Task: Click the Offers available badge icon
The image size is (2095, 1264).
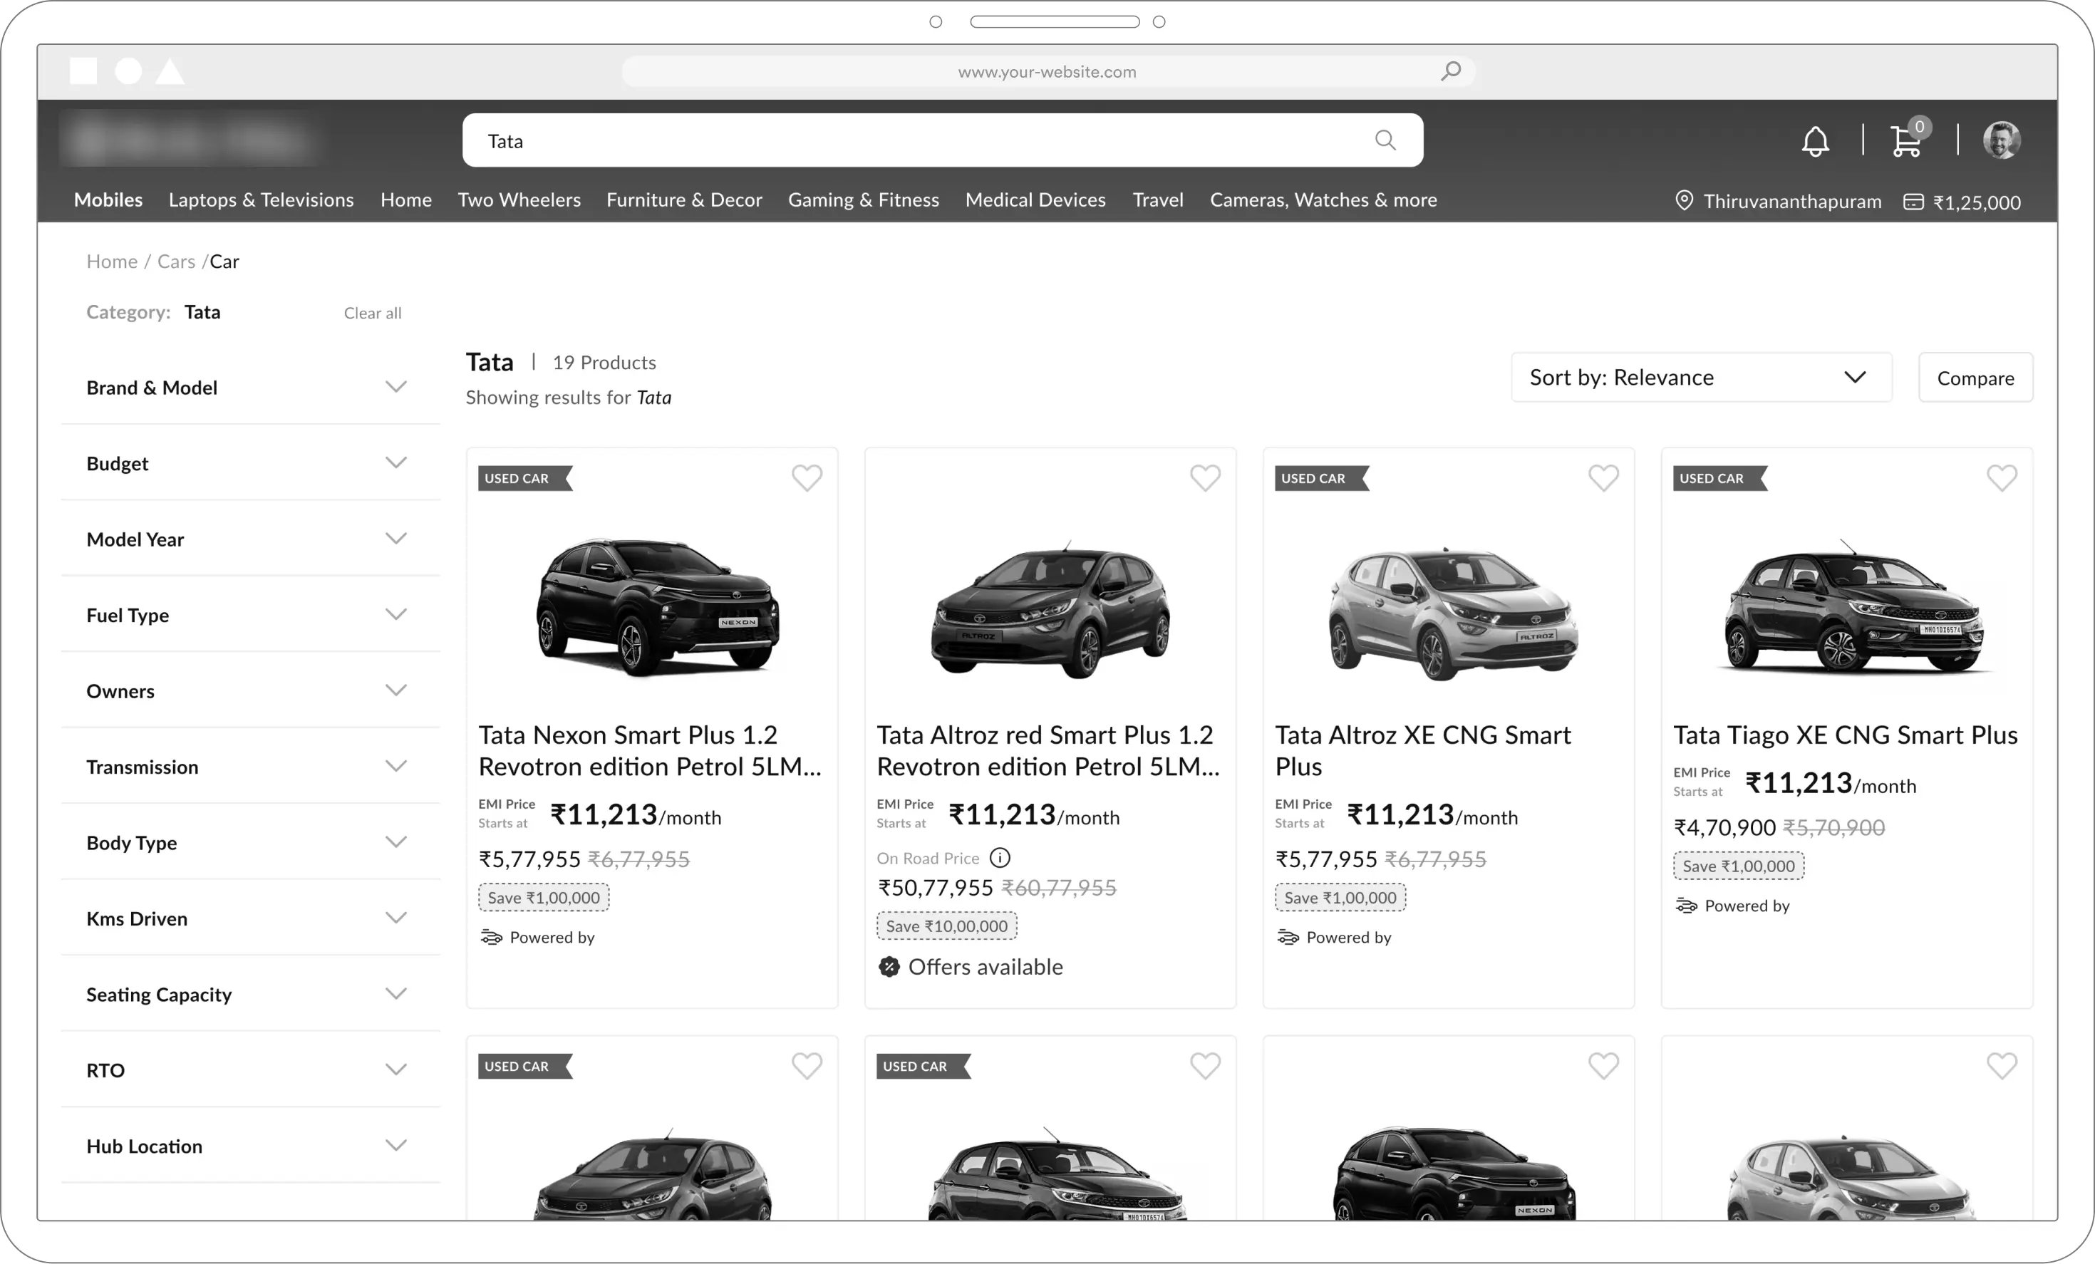Action: pyautogui.click(x=889, y=966)
